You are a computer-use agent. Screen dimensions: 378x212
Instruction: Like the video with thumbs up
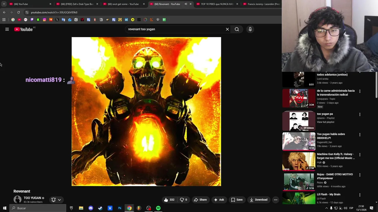[169, 200]
